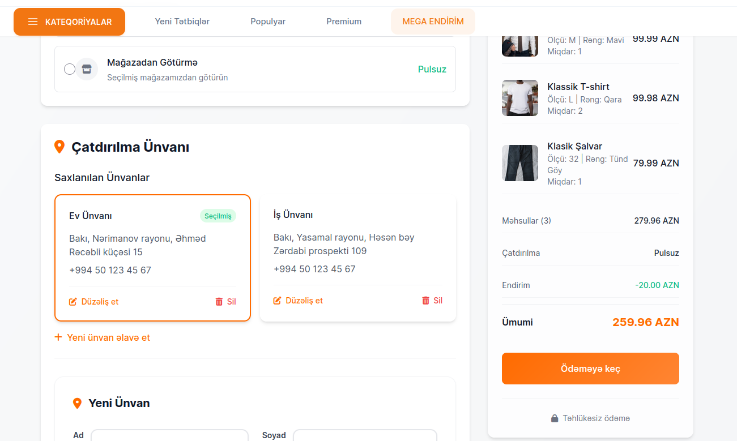
Task: Click the store icon for Mağazadan Götürmə
Action: [x=87, y=69]
